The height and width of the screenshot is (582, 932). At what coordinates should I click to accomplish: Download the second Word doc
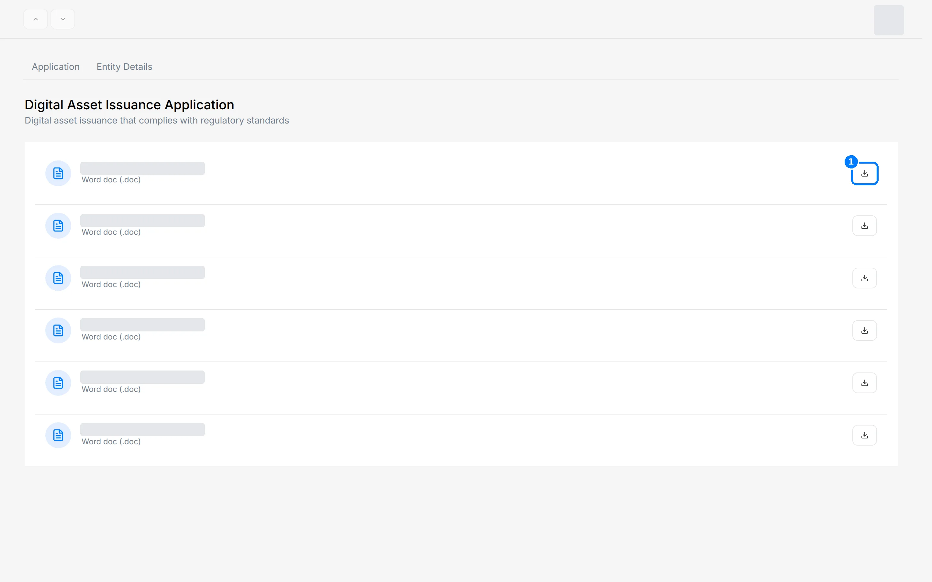coord(864,226)
